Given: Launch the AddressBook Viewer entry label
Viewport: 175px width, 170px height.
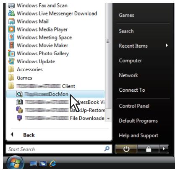Looking at the screenshot, I should (65, 102).
